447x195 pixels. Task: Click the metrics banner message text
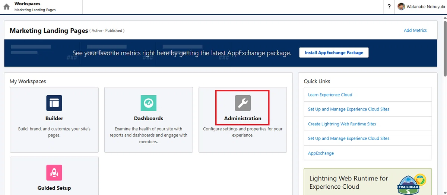[x=182, y=53]
